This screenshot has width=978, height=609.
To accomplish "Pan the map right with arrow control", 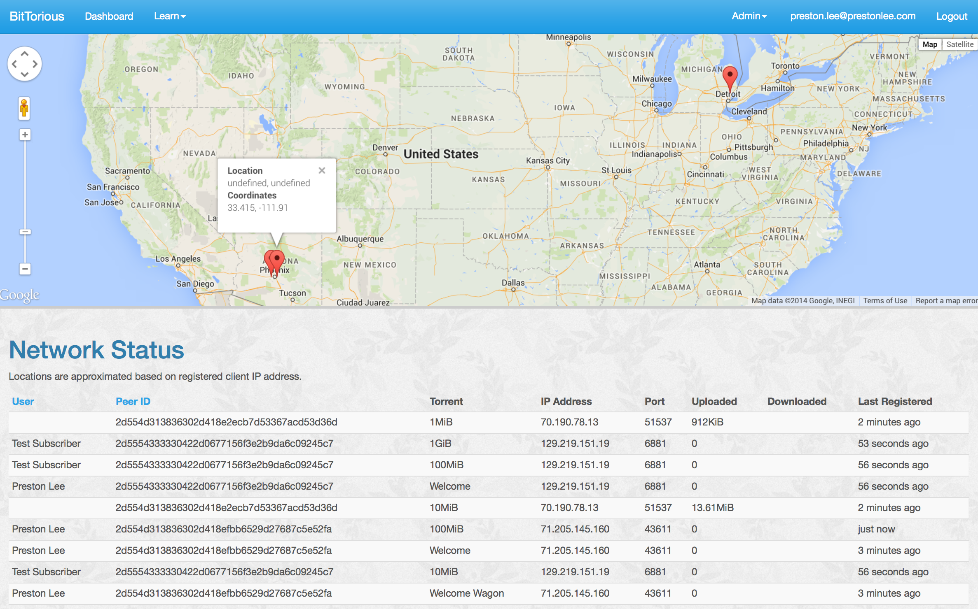I will 35,64.
